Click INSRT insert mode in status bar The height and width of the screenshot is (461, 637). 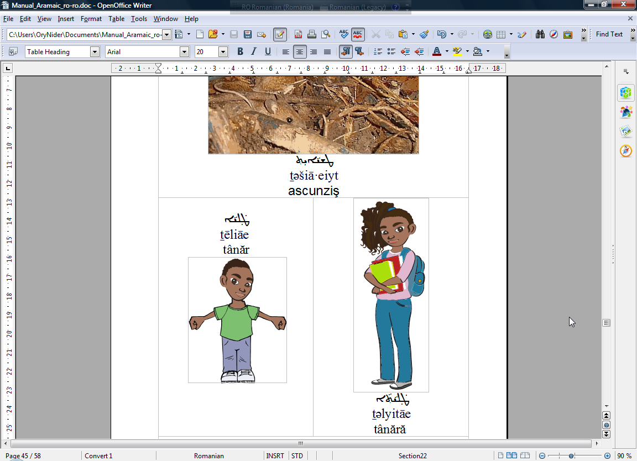click(x=275, y=456)
